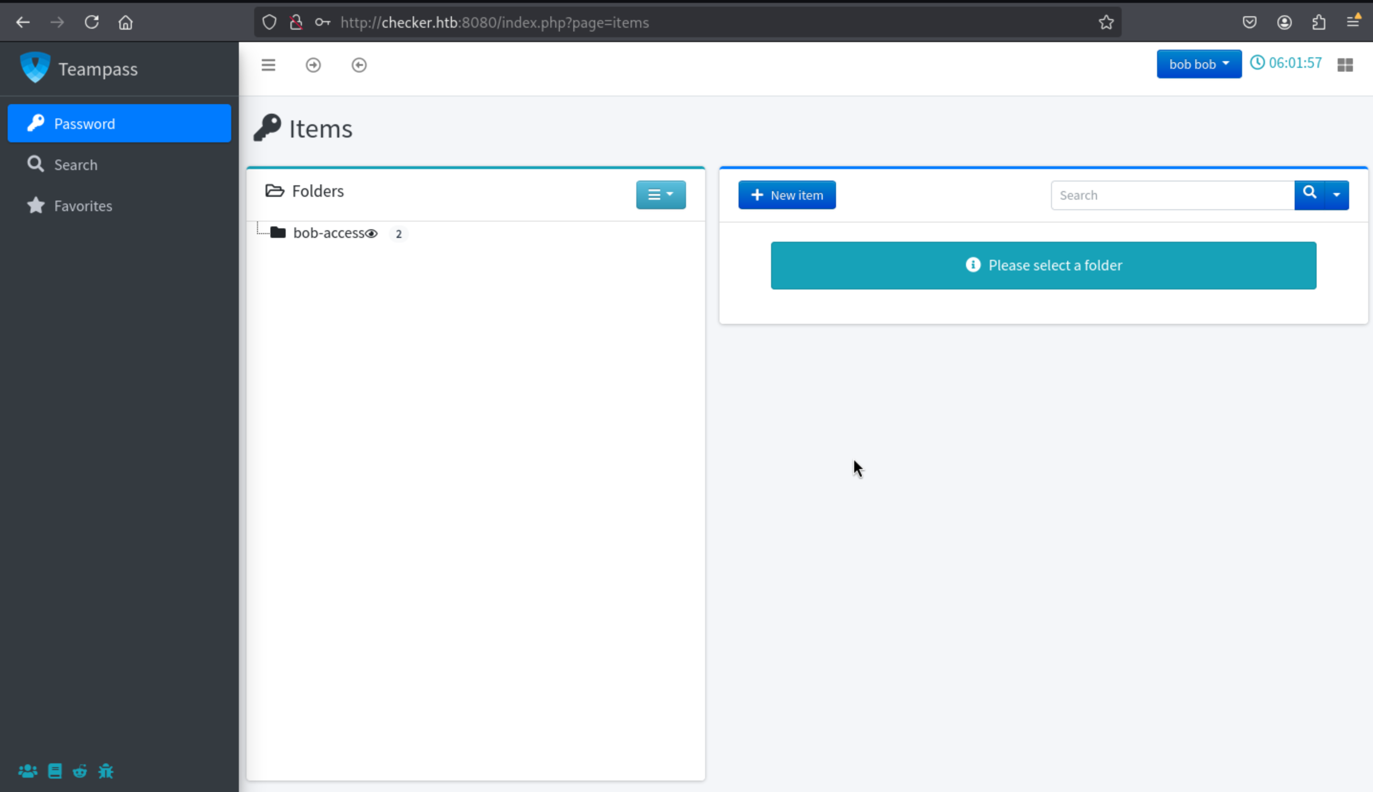Click the hamburger sidebar toggle icon
Viewport: 1373px width, 792px height.
[268, 65]
